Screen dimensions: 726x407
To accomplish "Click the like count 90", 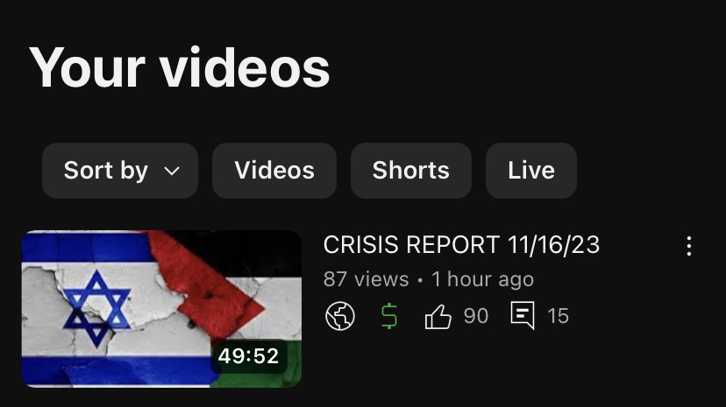I will tap(476, 316).
